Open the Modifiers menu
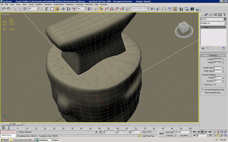Image resolution: width=228 pixels, height=142 pixels. click(39, 4)
